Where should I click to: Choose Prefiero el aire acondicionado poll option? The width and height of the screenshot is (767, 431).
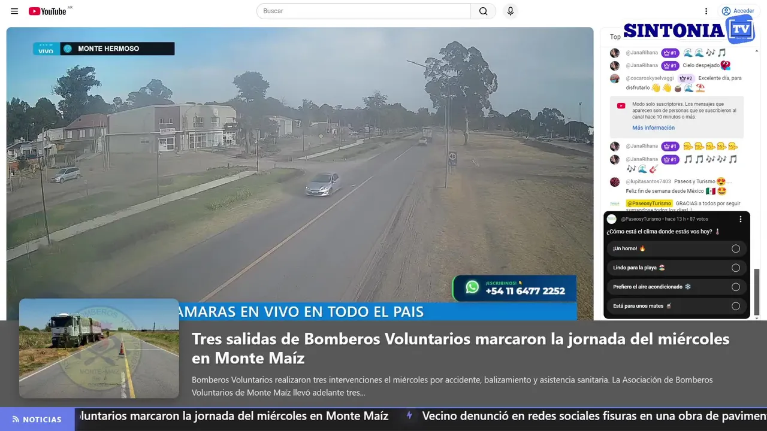pyautogui.click(x=677, y=287)
